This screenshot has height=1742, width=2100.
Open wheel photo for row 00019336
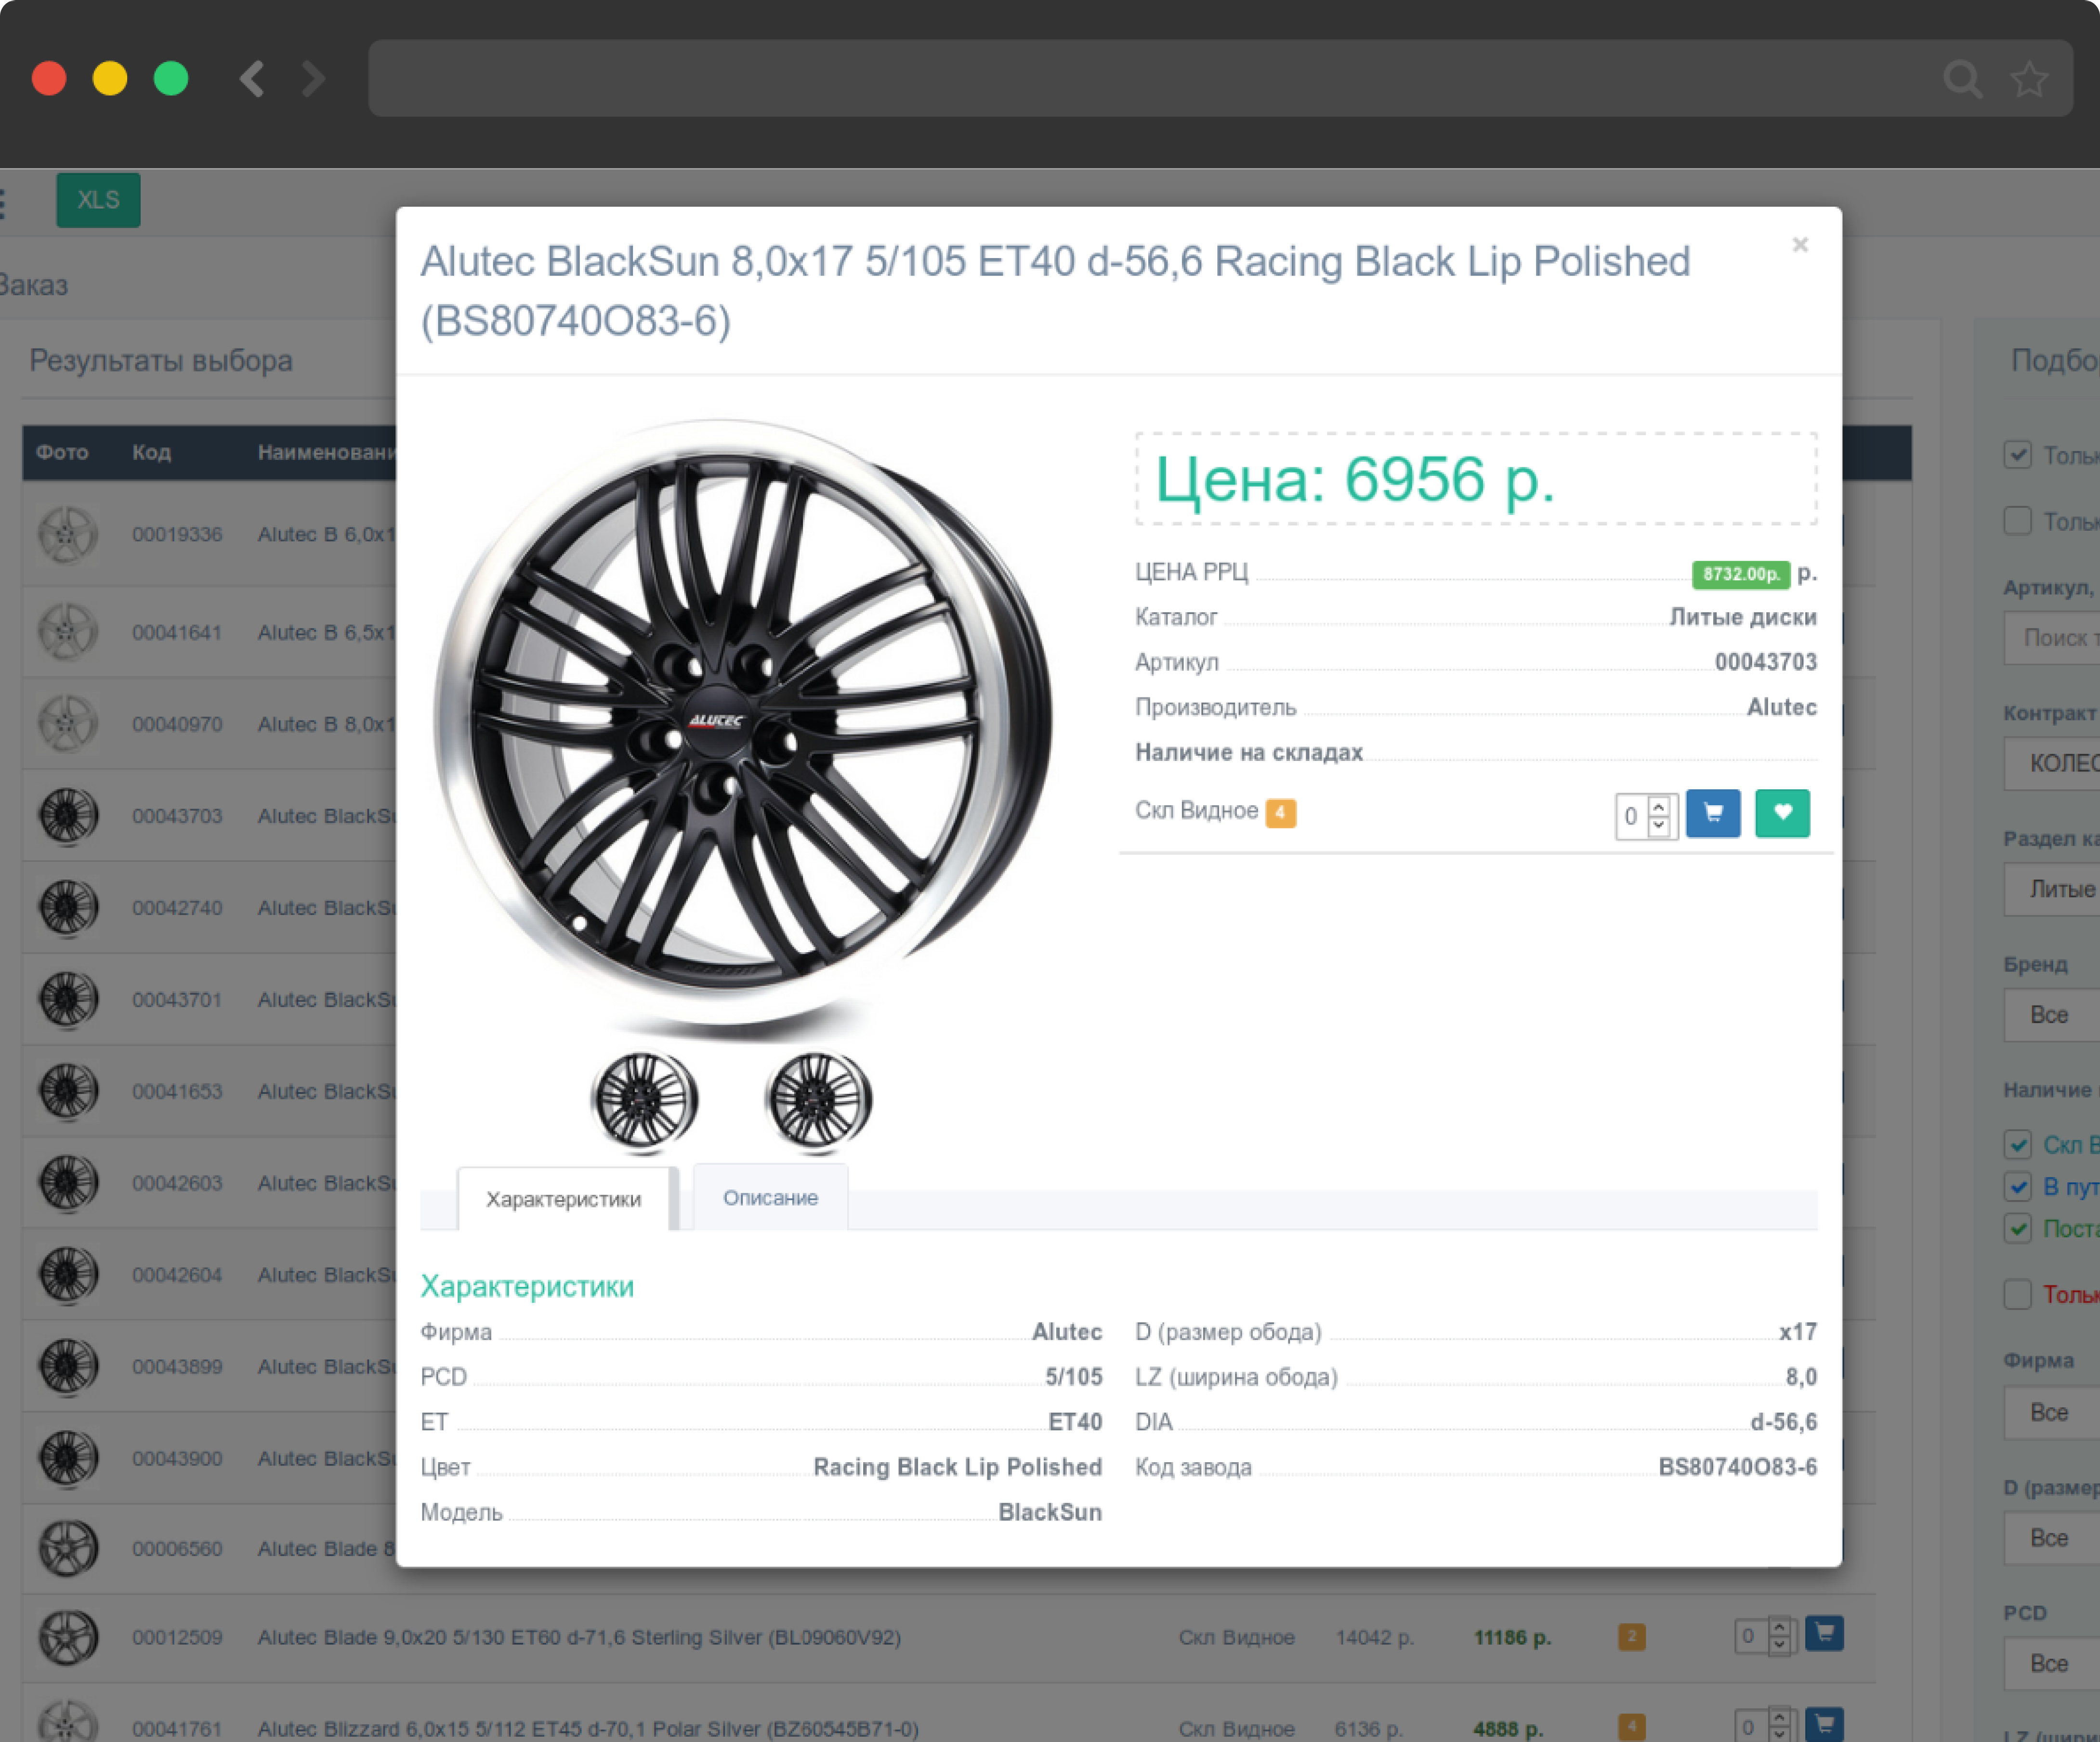coord(68,534)
